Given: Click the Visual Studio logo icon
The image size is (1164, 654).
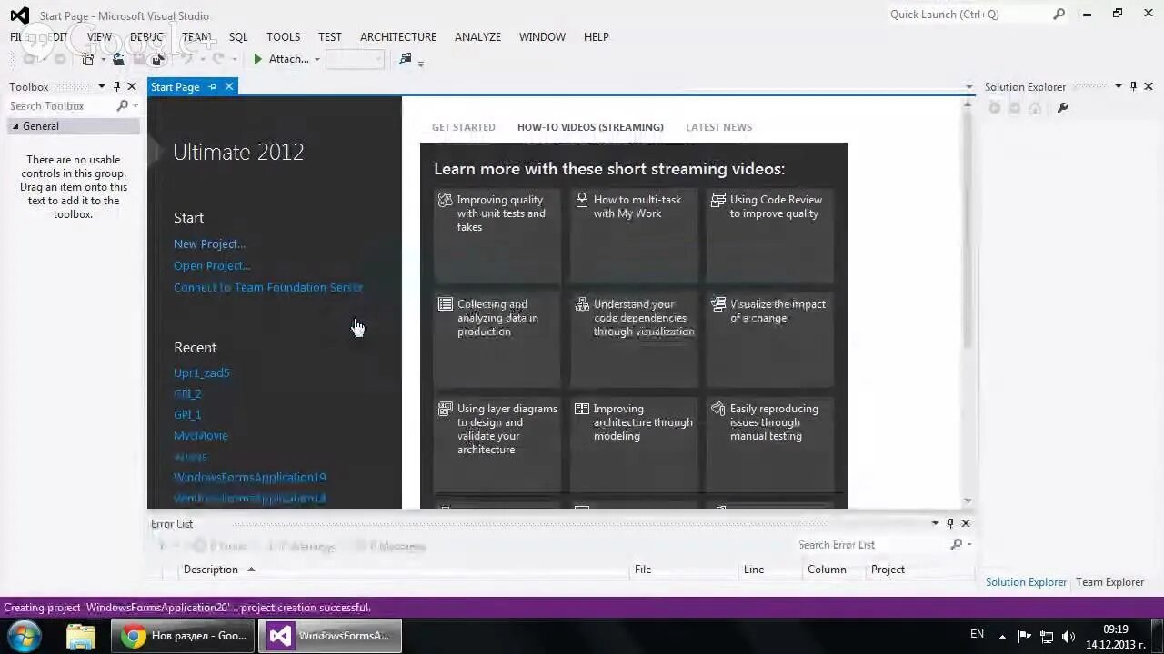Looking at the screenshot, I should point(19,15).
